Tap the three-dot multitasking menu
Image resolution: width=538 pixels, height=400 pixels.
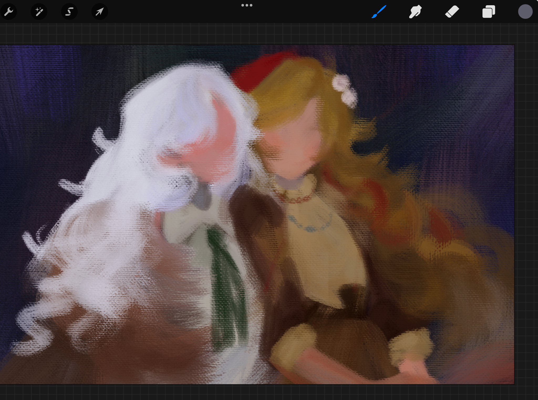pos(247,5)
